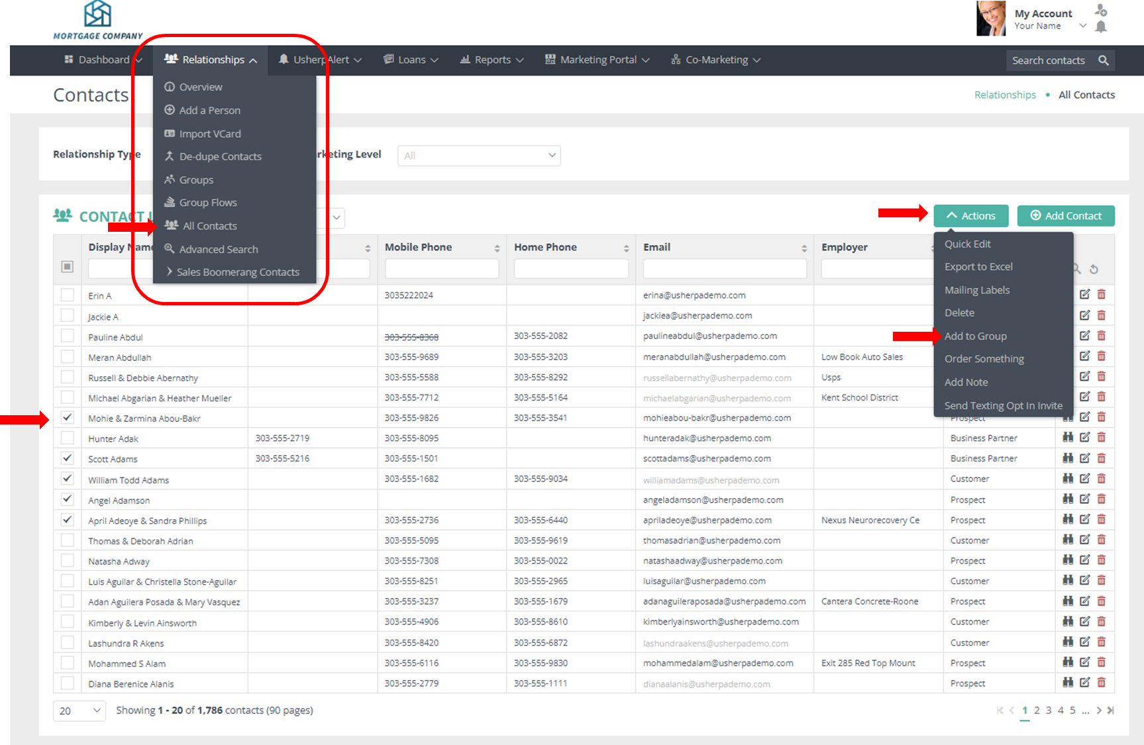Click trash icon for Diana Berenice Alanis

point(1101,683)
